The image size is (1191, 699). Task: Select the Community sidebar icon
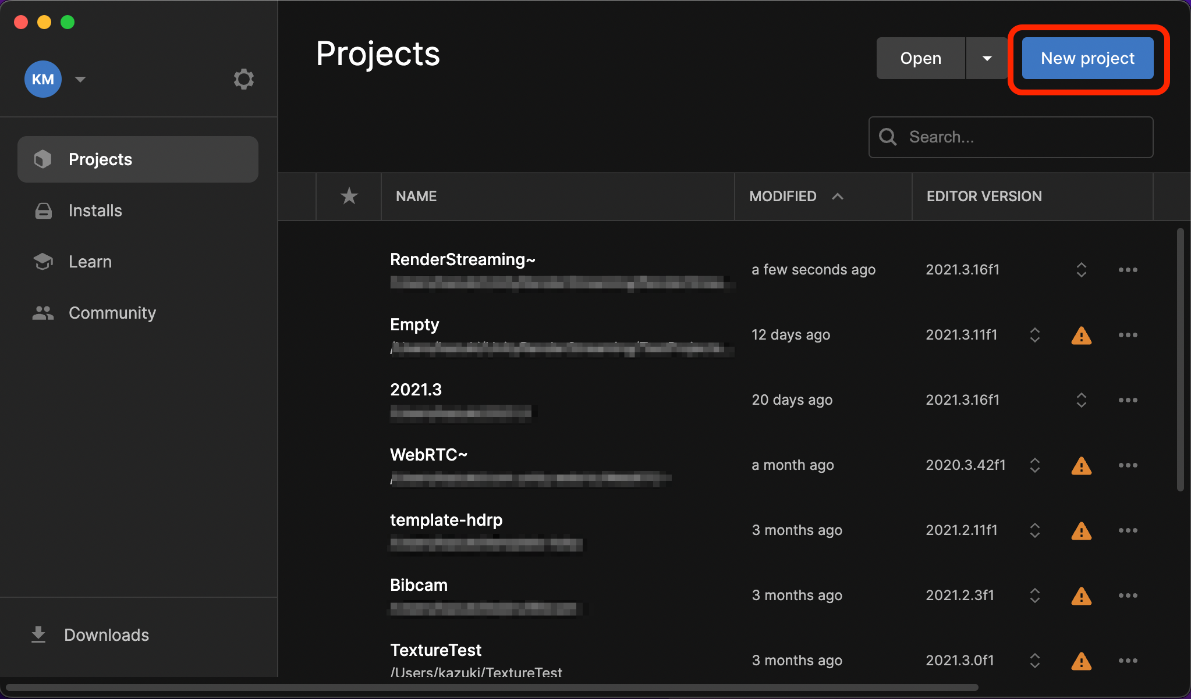tap(42, 313)
